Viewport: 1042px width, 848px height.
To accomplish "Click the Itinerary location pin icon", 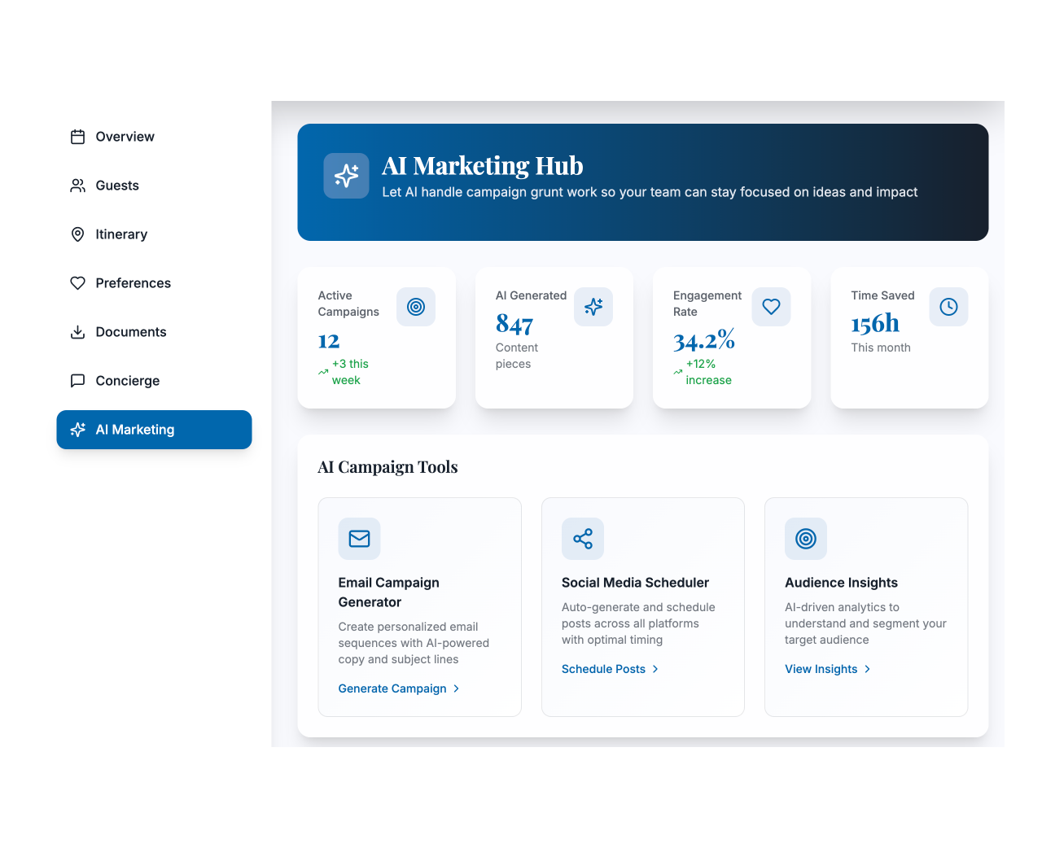I will coord(77,234).
